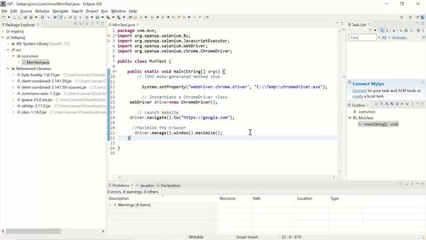This screenshot has height=240, width=426.
Task: Click the create local task link
Action: point(357,96)
